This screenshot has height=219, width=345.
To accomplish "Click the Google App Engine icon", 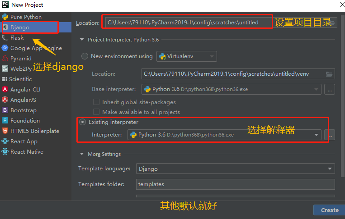I will (x=5, y=48).
